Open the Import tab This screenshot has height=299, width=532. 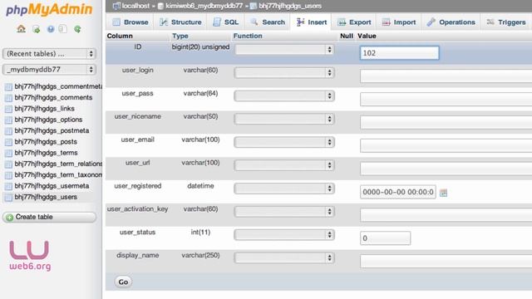[x=398, y=22]
